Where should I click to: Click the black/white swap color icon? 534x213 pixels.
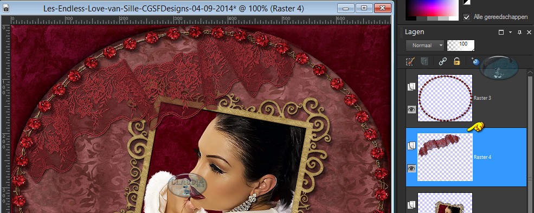tap(467, 2)
